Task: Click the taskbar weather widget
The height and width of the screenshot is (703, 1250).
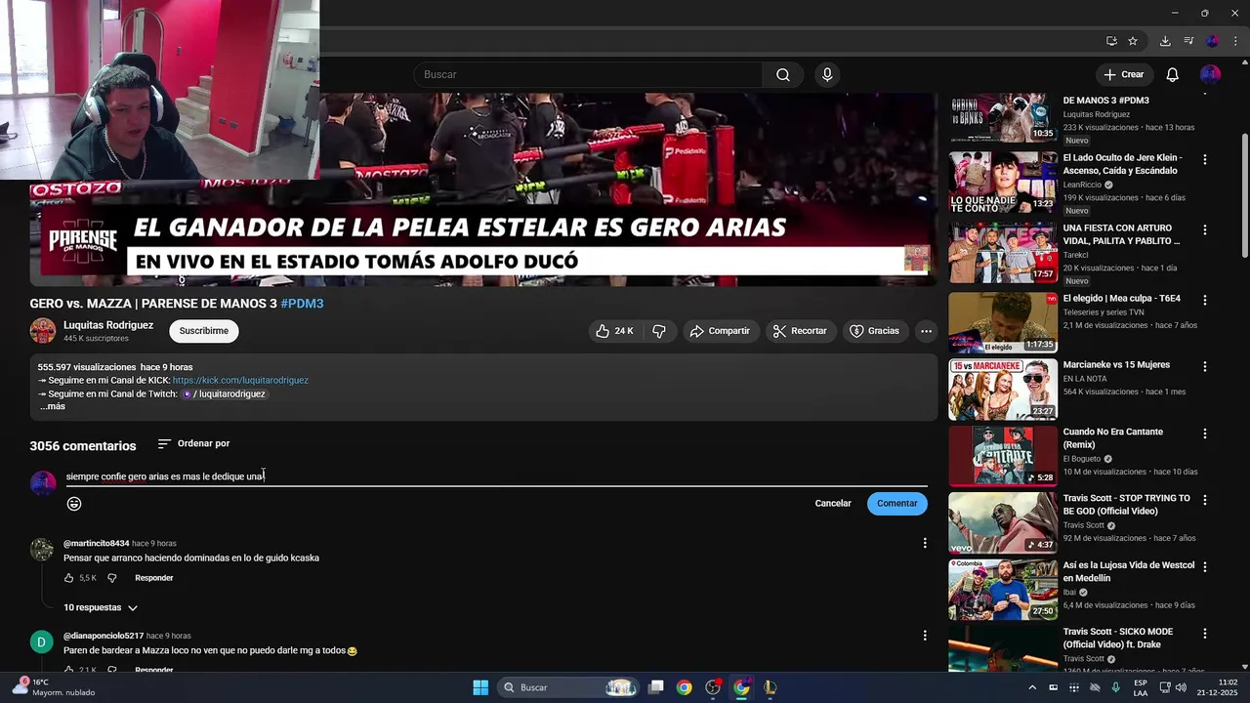Action: click(54, 687)
